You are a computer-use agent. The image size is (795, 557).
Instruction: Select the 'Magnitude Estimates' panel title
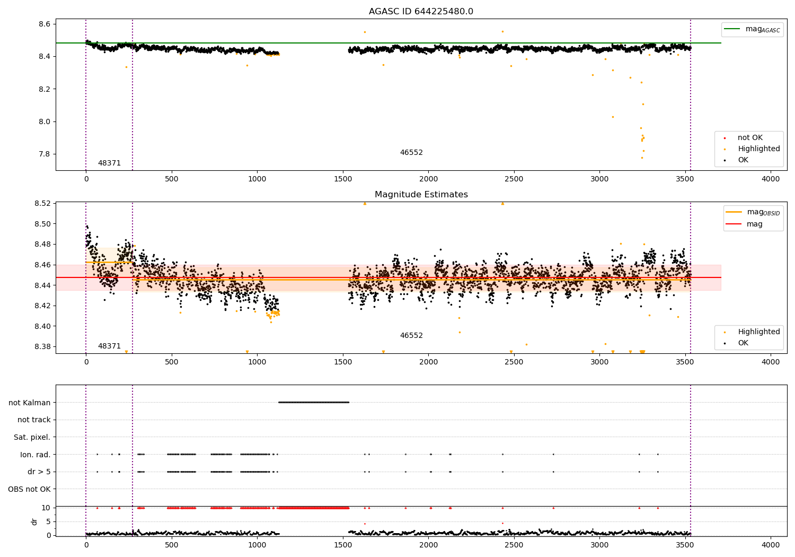(x=421, y=195)
